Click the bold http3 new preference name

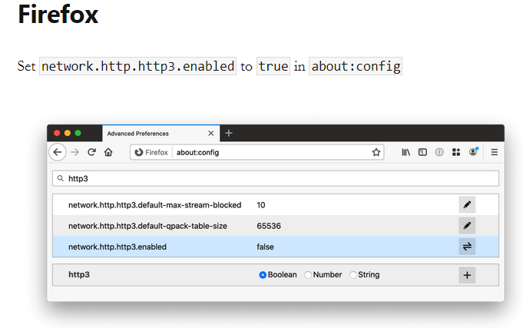79,274
